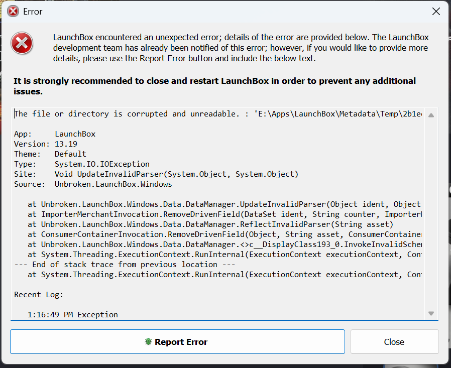Click the 'Error' window title text
This screenshot has height=368, width=451.
coord(33,12)
